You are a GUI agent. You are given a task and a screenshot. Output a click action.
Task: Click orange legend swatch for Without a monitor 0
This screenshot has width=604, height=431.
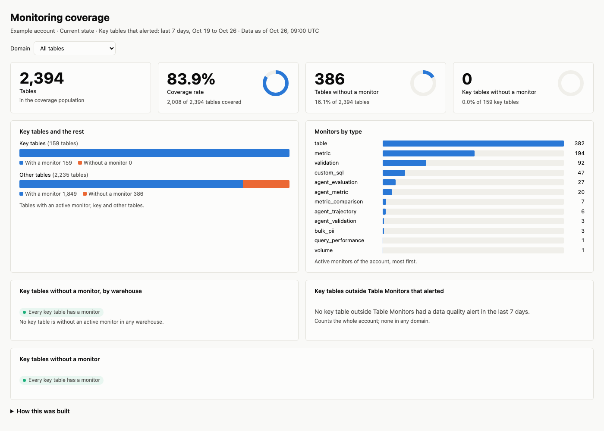click(80, 163)
